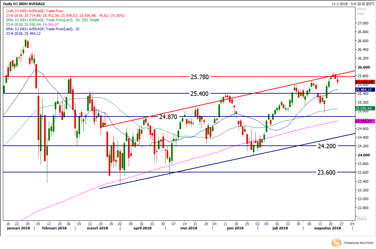Click the Auto scale button on price axis

(362, 218)
